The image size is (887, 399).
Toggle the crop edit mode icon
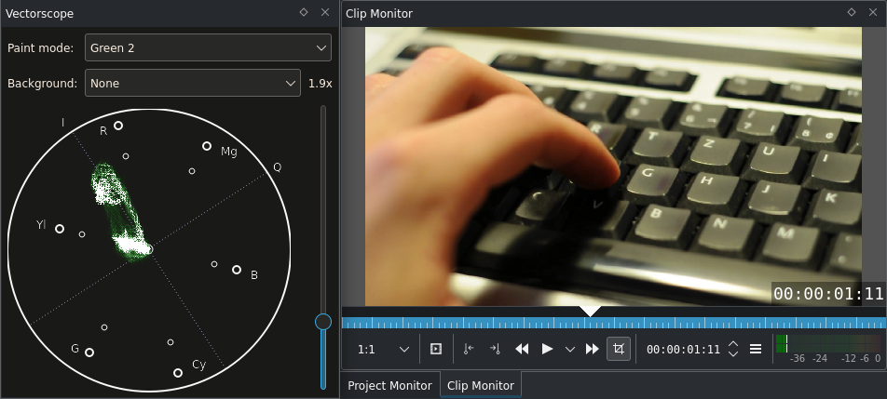[619, 350]
